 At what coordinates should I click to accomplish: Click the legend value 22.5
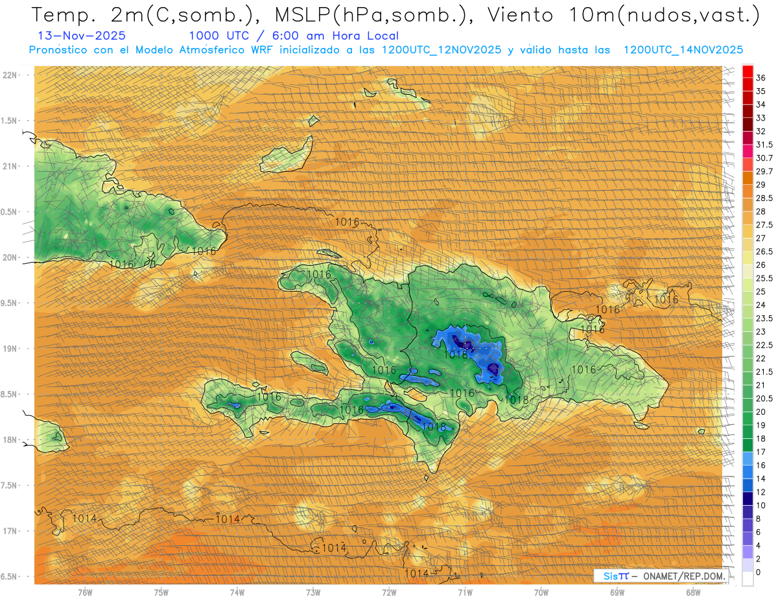[x=764, y=346]
